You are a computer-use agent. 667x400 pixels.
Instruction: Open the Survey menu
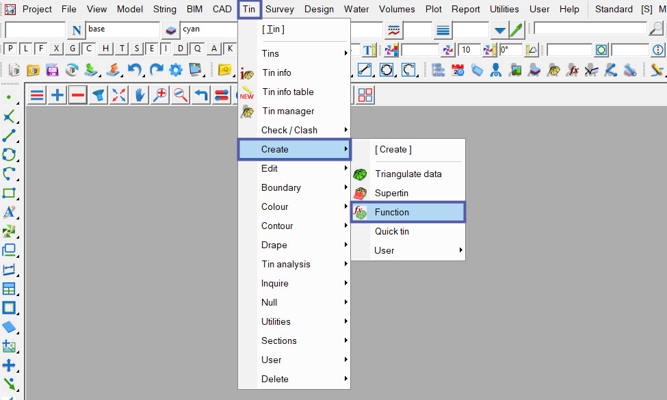point(280,9)
